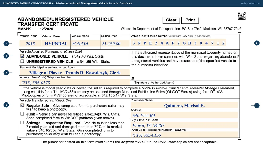The image size is (263, 149).
Task: Click the authorized representative statement paragraph
Action: click(185, 59)
